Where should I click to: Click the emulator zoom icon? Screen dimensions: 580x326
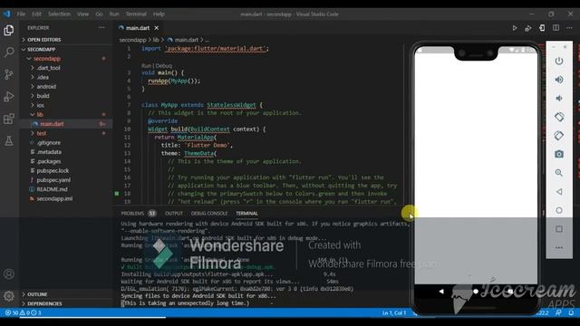(559, 173)
